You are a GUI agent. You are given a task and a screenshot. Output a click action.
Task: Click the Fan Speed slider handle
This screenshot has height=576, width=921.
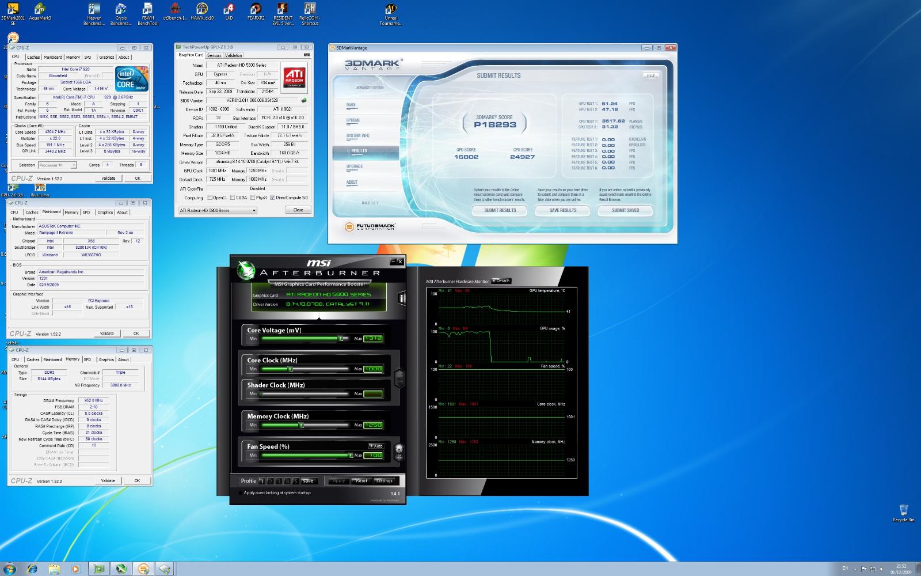tap(350, 455)
